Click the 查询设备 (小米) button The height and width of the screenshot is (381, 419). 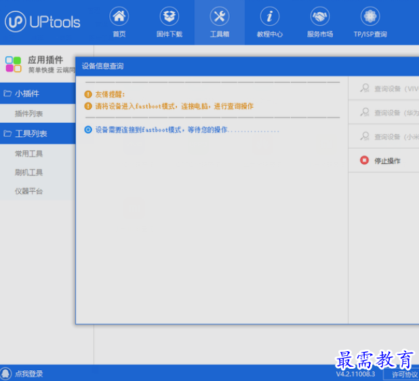[x=384, y=136]
